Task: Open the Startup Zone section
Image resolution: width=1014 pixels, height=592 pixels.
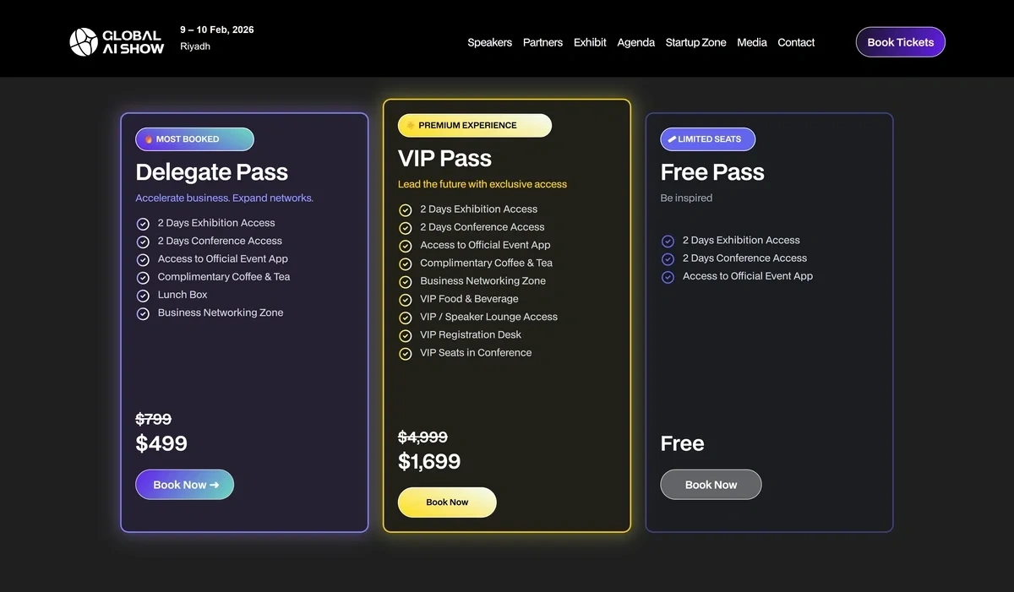Action: click(695, 42)
